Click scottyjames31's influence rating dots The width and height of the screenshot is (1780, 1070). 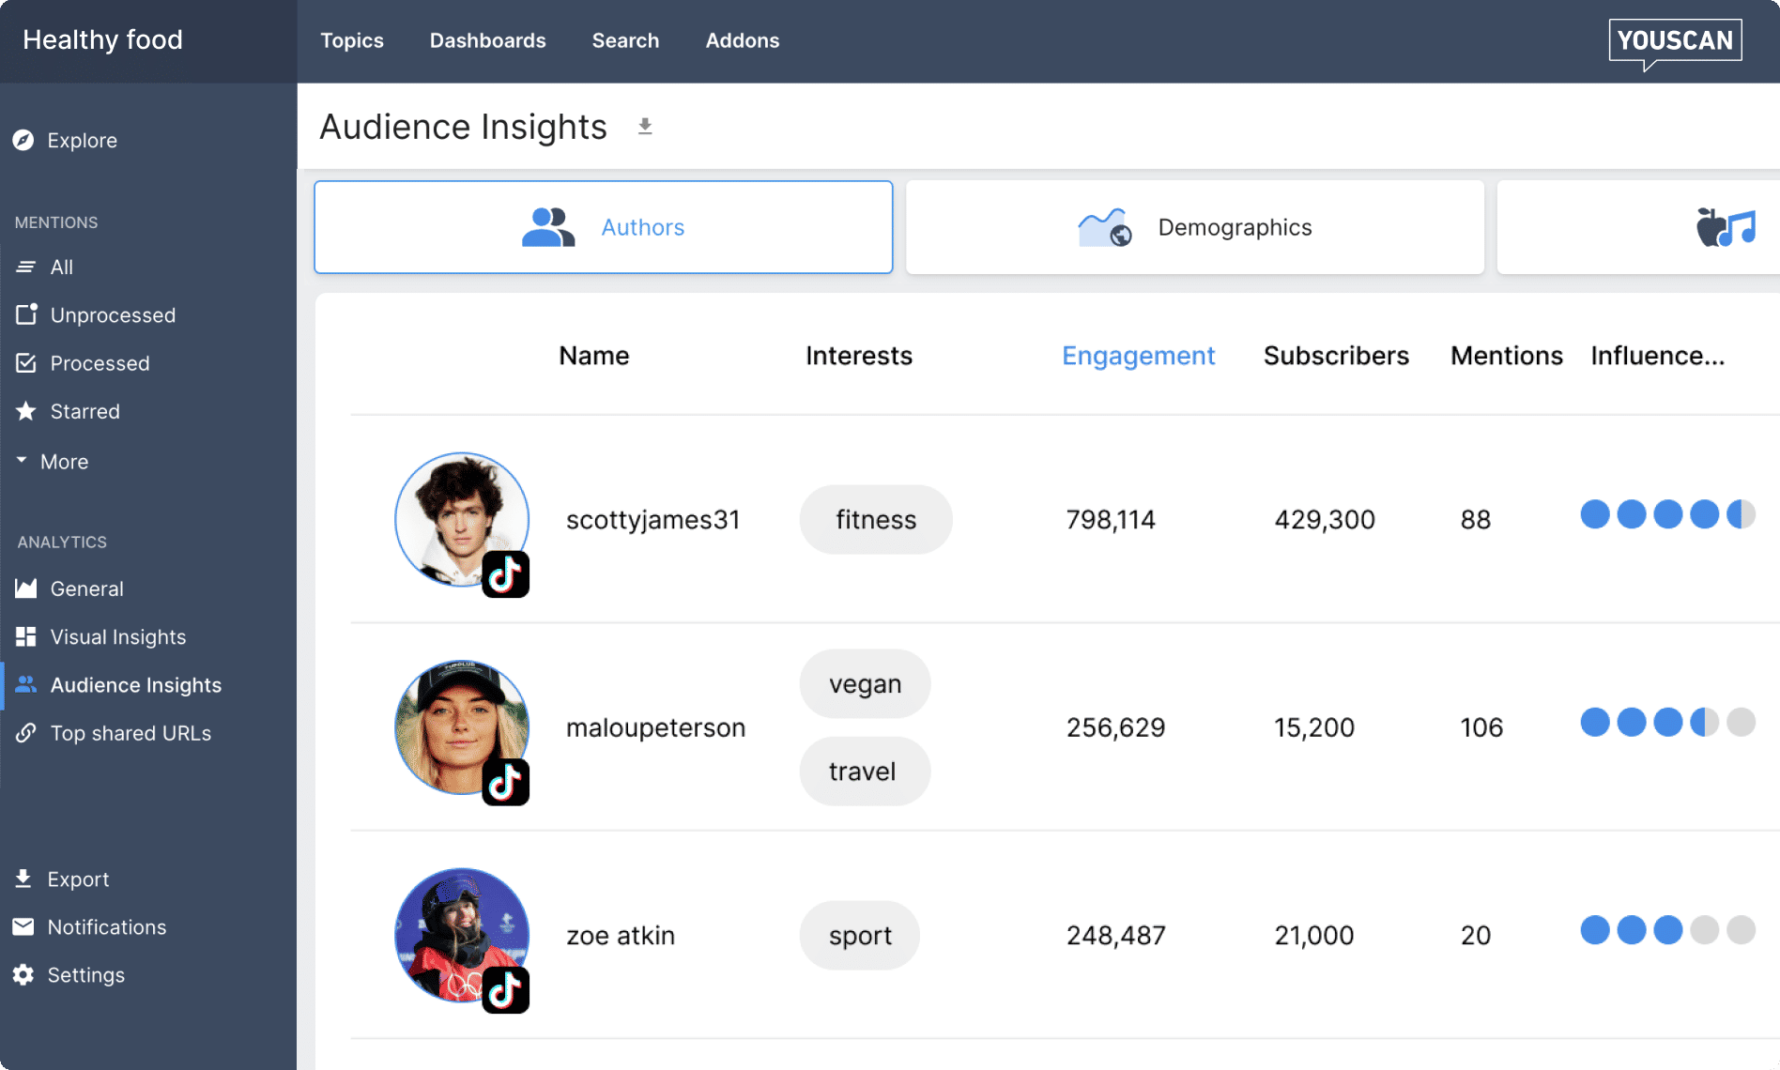click(1667, 514)
